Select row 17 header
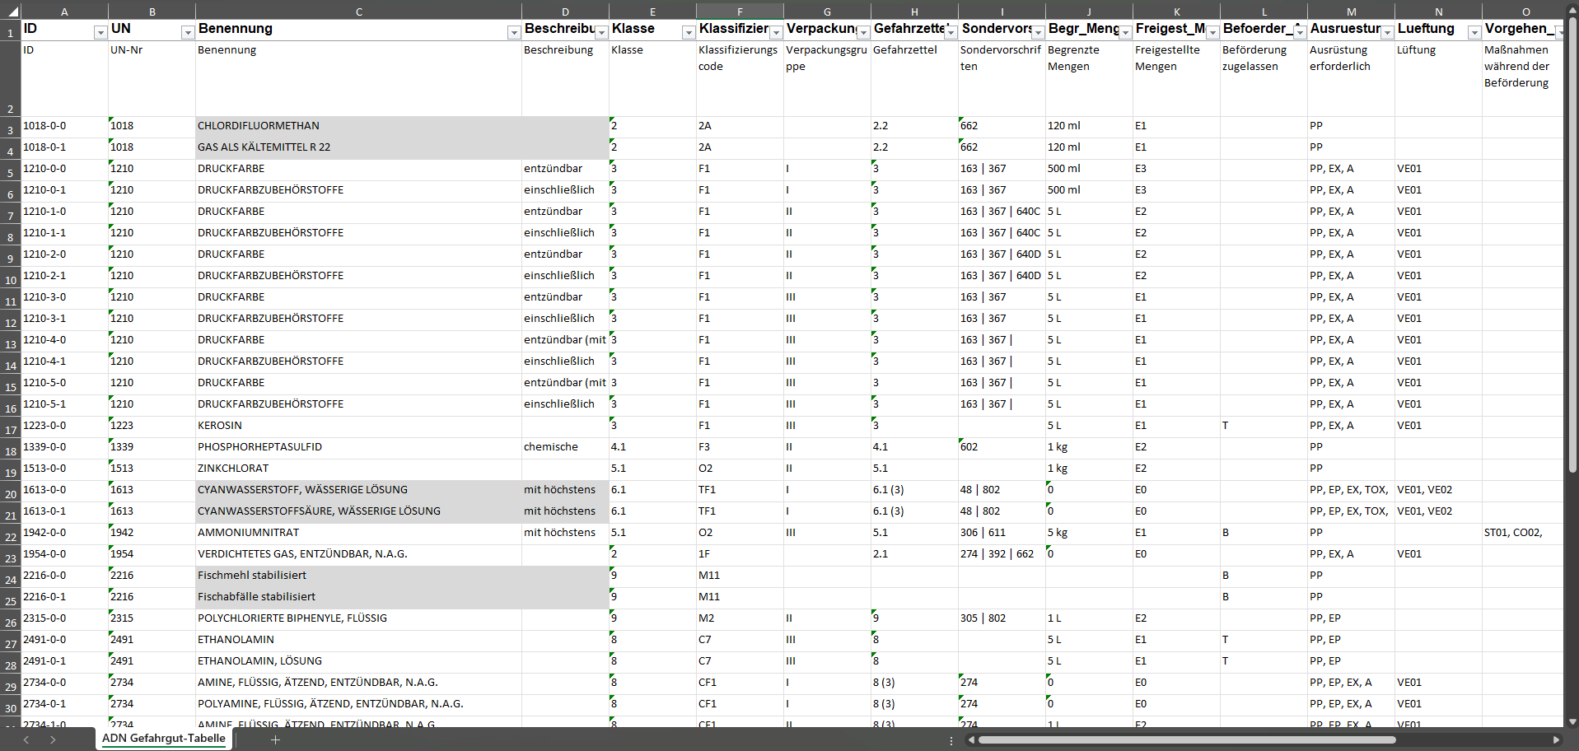The image size is (1579, 751). tap(11, 430)
